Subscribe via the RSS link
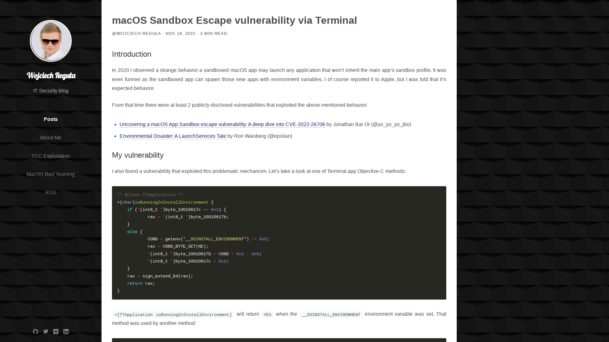This screenshot has width=609, height=342. [x=51, y=192]
